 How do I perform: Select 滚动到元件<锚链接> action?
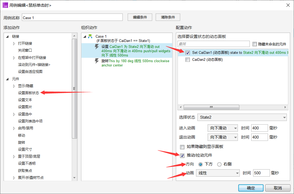(34, 65)
